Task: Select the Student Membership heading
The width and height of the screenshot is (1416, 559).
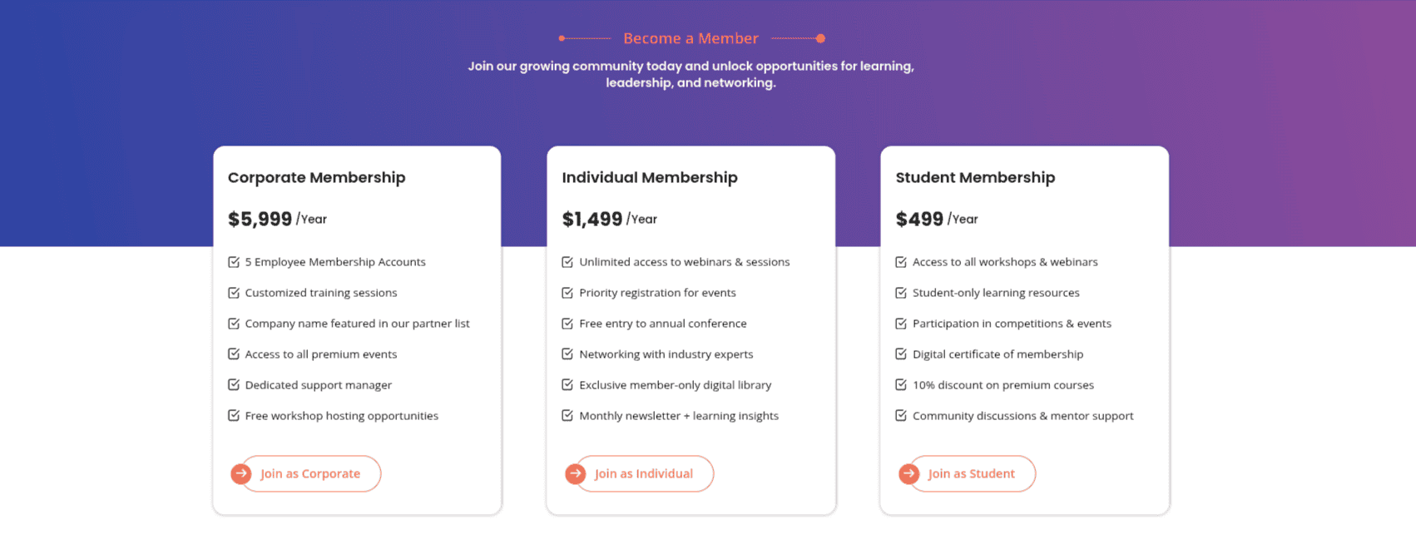Action: (975, 177)
